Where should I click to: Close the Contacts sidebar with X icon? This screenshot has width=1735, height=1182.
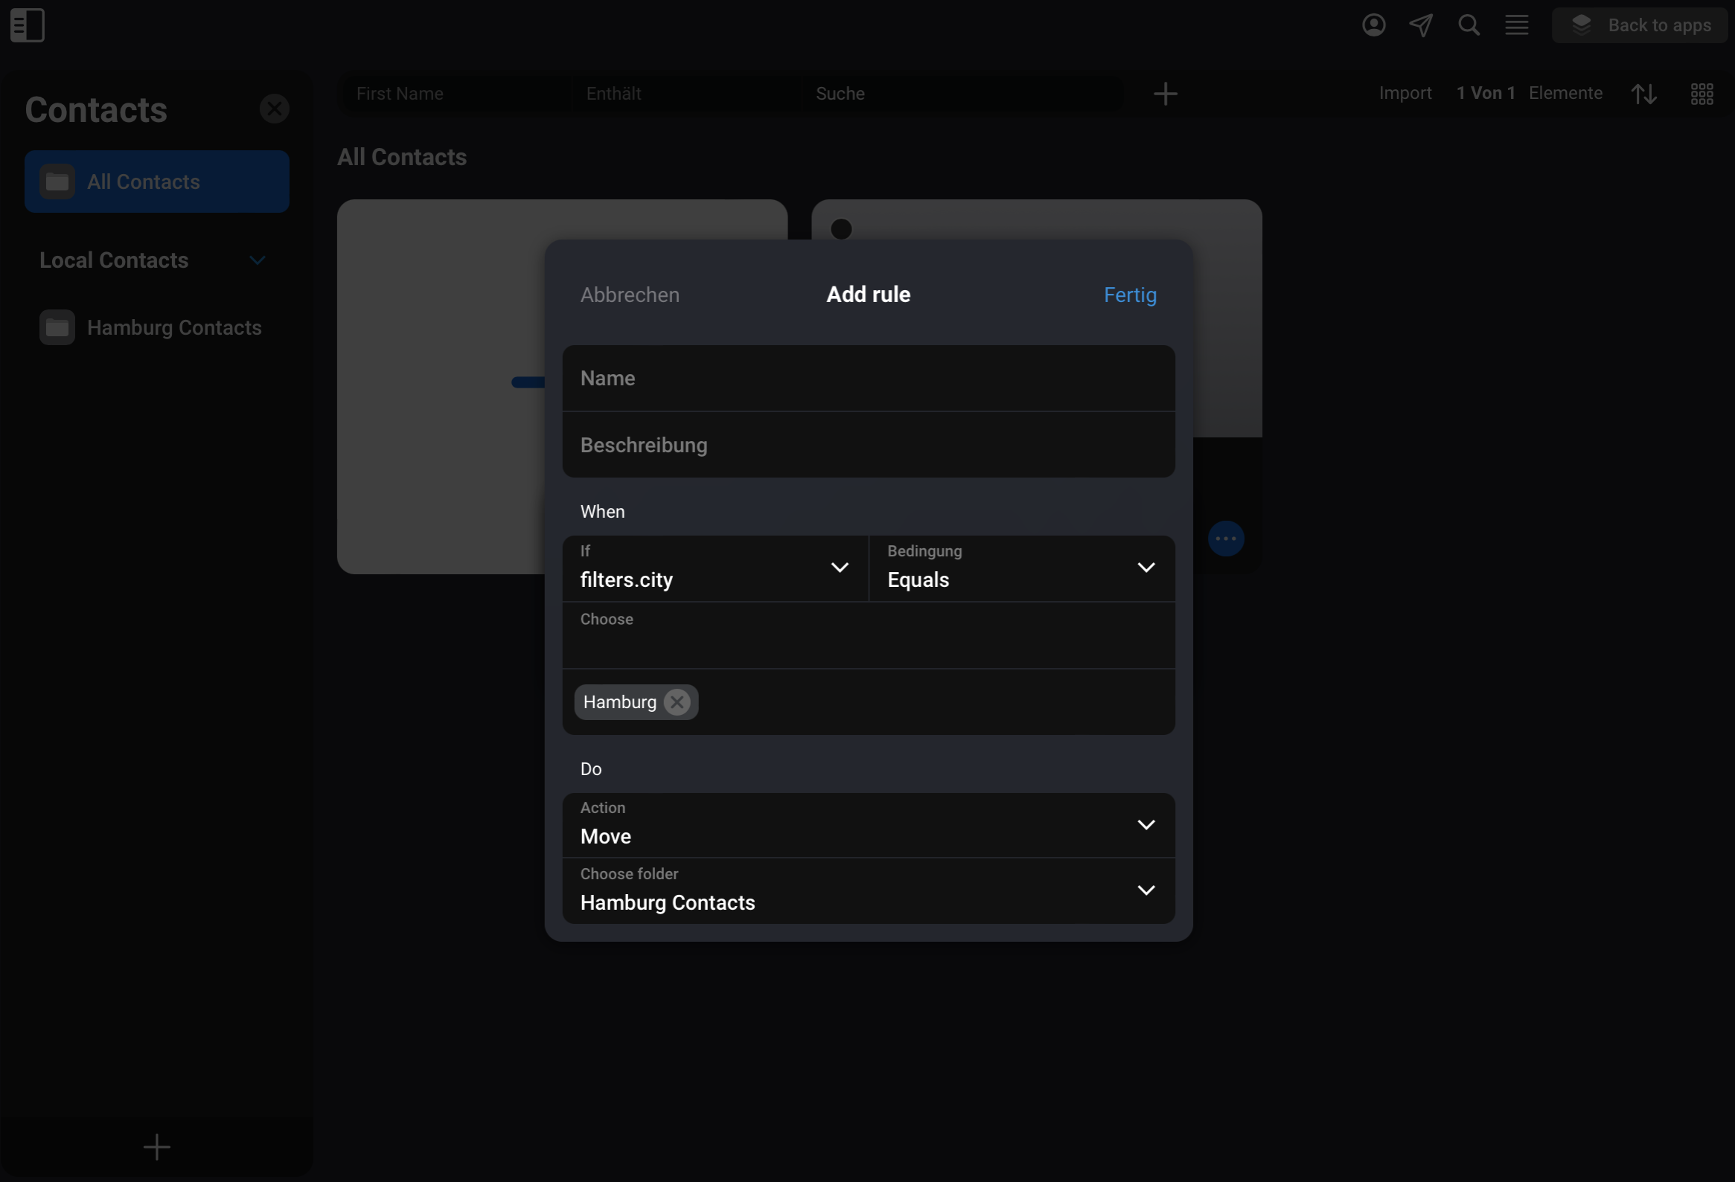tap(274, 109)
